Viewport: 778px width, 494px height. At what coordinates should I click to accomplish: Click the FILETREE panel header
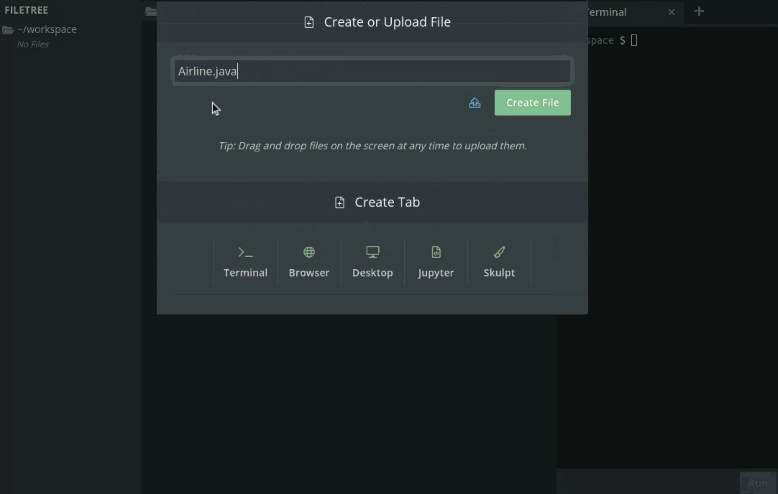(26, 10)
